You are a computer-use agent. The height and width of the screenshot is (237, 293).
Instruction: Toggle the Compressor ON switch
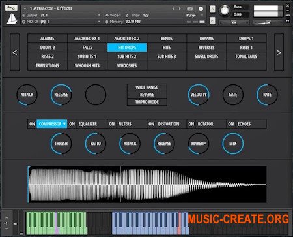tap(32, 124)
